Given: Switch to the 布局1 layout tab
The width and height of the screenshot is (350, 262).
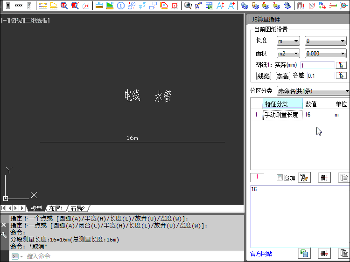Looking at the screenshot, I should pos(56,208).
